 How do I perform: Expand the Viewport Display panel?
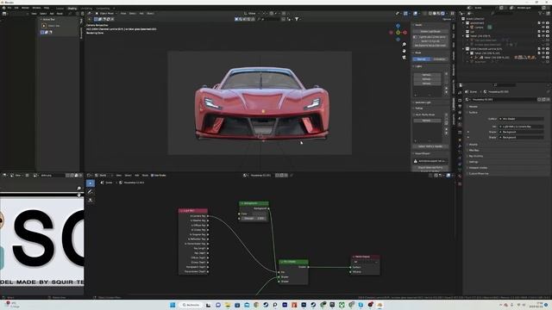478,168
